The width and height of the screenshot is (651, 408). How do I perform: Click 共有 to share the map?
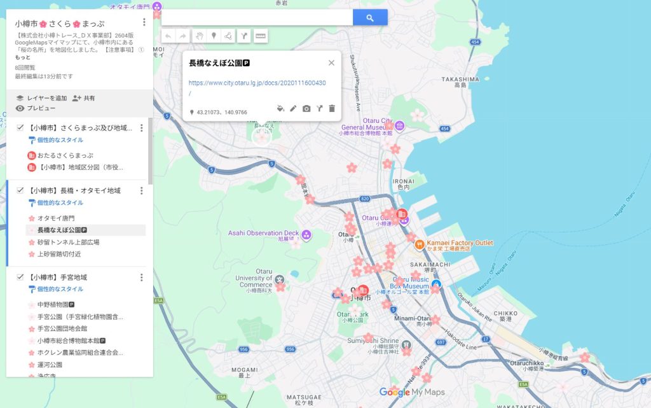(x=83, y=98)
